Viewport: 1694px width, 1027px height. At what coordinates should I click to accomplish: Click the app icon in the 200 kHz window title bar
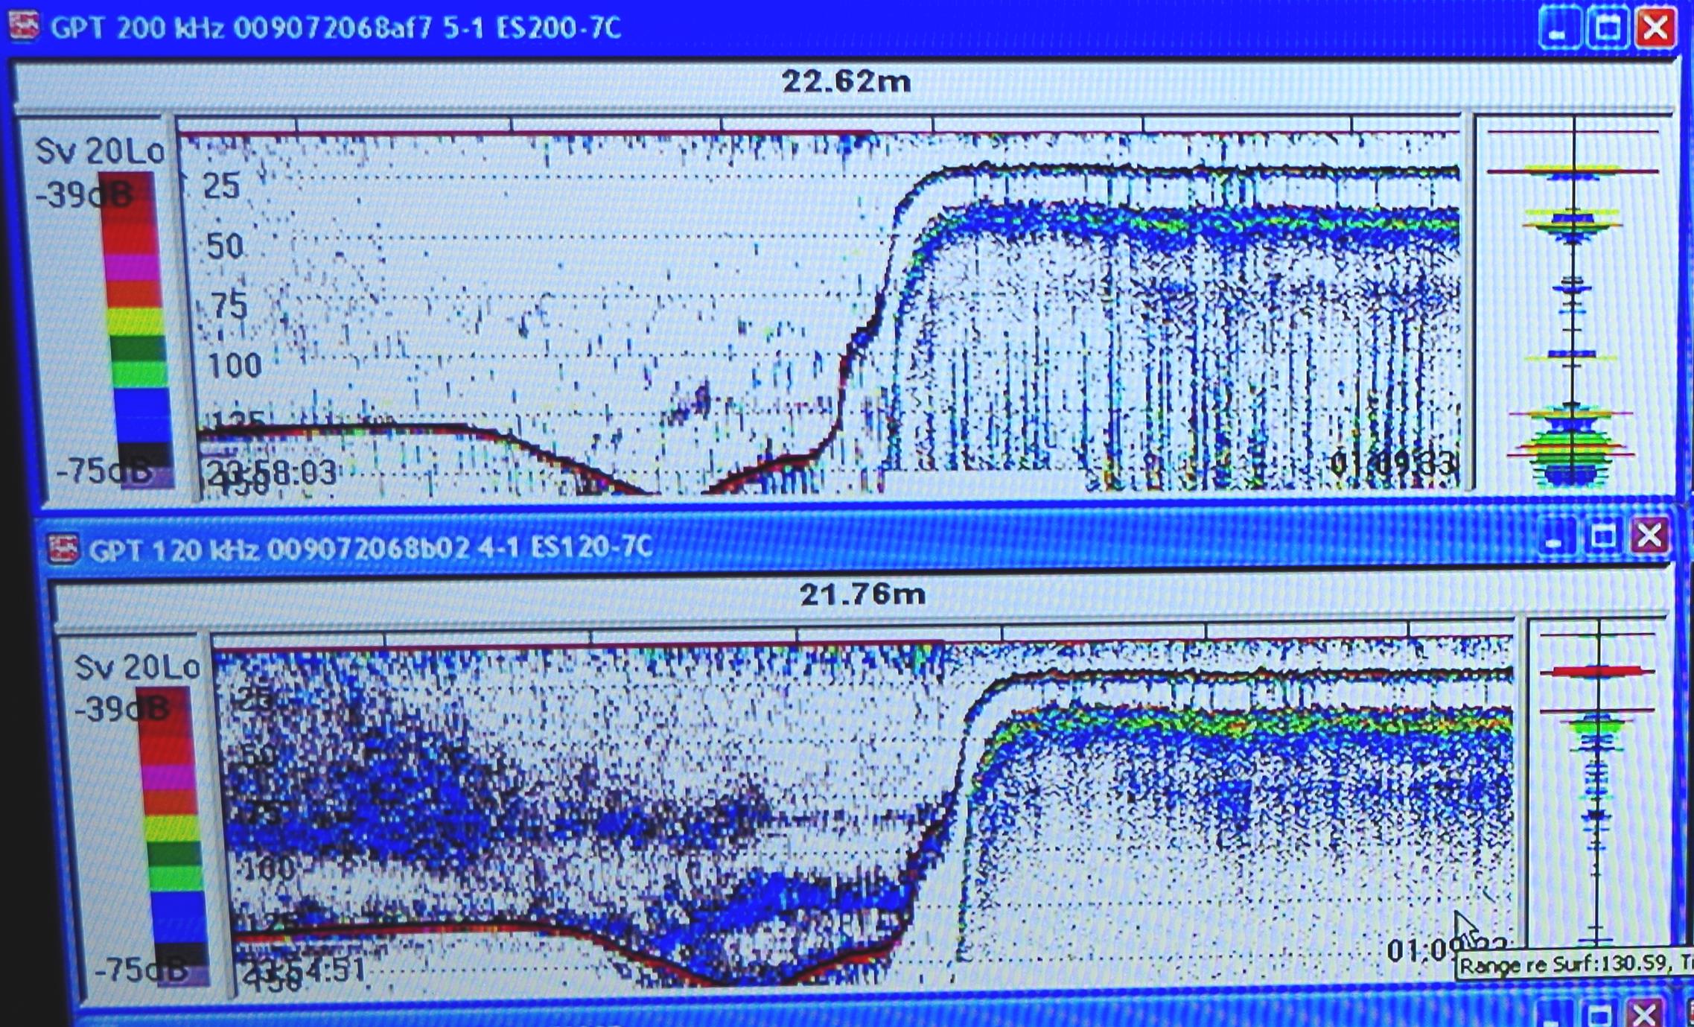(23, 28)
